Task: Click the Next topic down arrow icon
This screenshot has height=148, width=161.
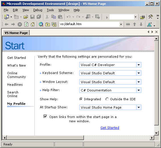Action: [141, 24]
